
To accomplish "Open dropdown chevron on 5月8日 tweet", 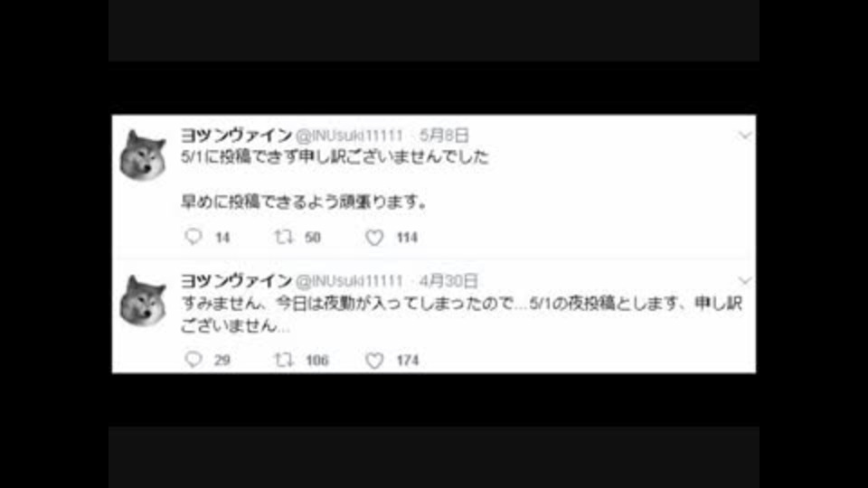I will click(x=744, y=136).
